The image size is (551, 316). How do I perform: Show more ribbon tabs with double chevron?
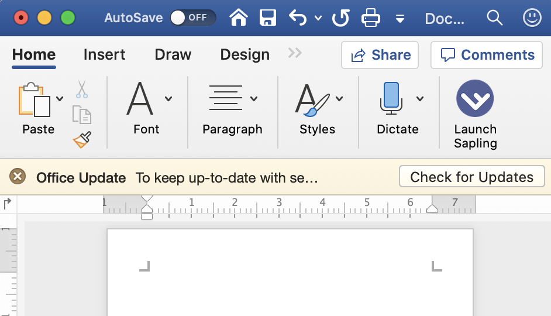295,53
